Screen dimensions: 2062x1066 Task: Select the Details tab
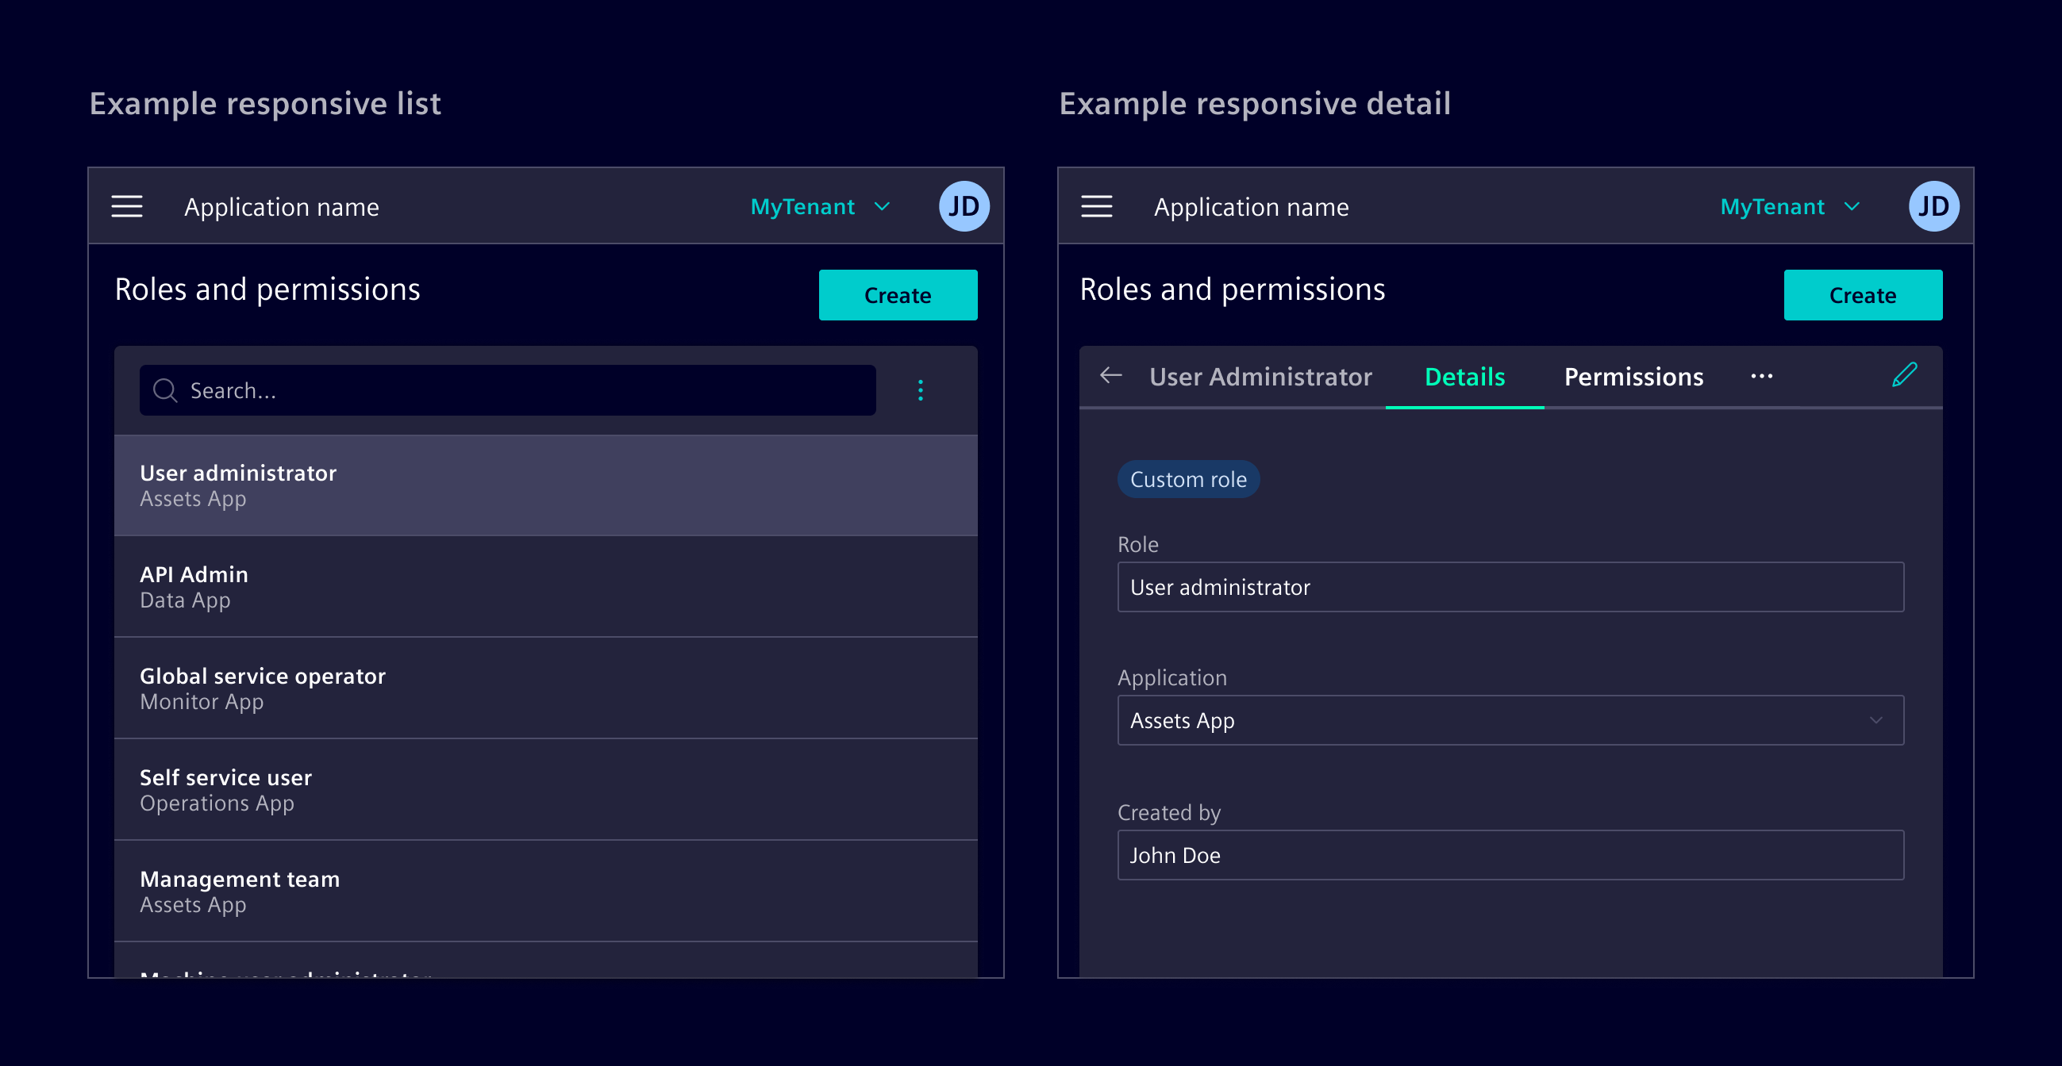pos(1464,377)
